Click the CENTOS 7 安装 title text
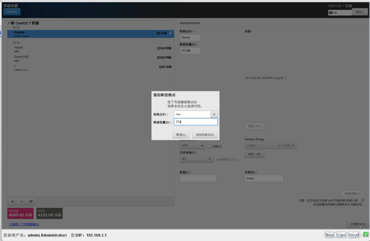Image resolution: width=370 pixels, height=241 pixels. 340,6
